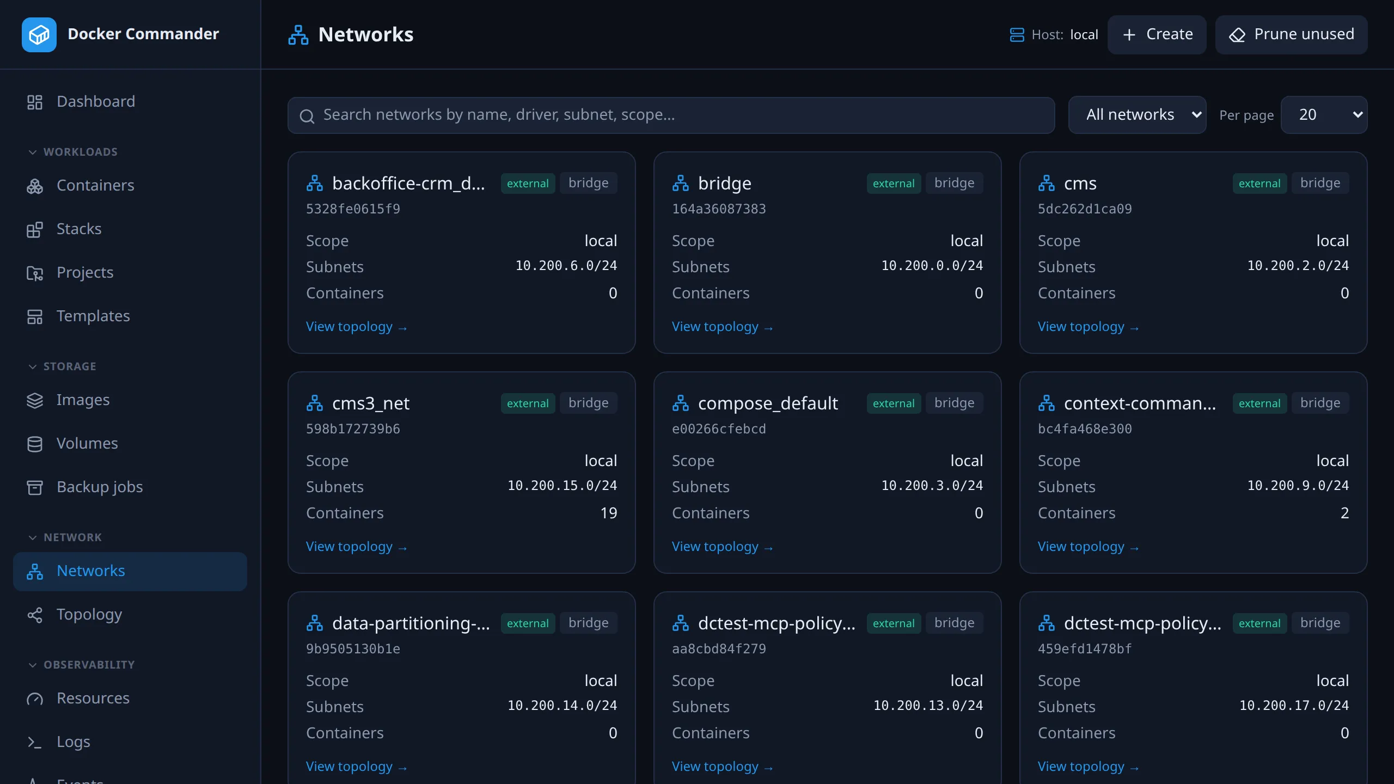Click the external badge on the compose_default card
Viewport: 1394px width, 784px height.
[894, 403]
